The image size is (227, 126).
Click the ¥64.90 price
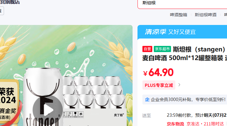158,72
